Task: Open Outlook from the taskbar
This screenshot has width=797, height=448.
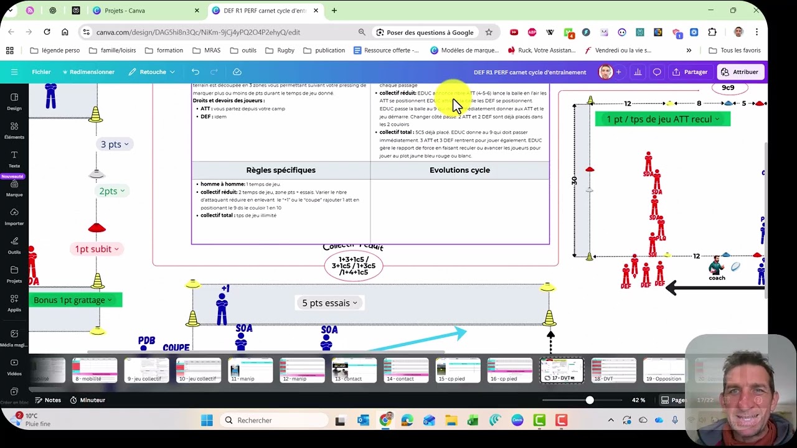Action: (x=363, y=421)
